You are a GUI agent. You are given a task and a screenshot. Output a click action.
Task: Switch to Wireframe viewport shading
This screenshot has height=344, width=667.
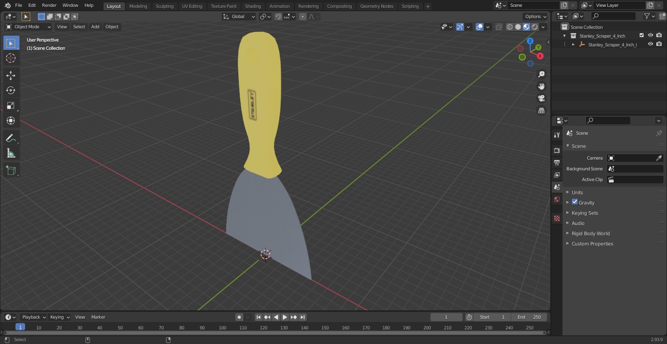[510, 27]
